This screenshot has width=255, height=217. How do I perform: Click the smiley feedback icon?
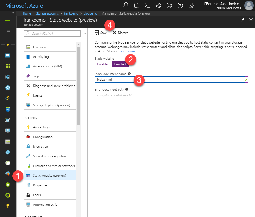(169, 5)
